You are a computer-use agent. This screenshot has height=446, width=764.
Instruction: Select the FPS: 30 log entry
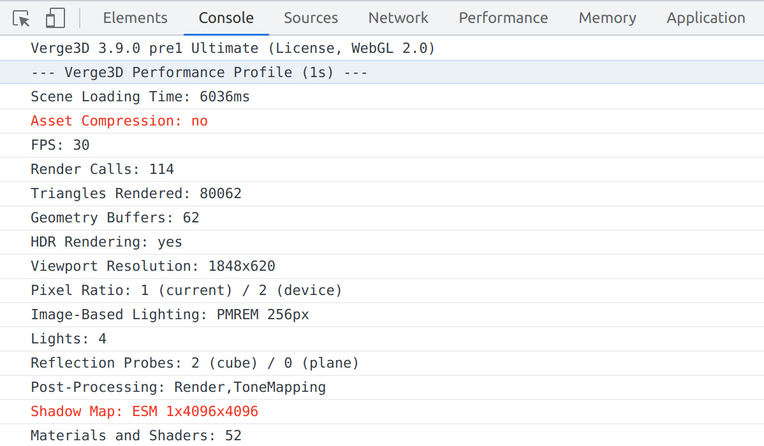(382, 145)
